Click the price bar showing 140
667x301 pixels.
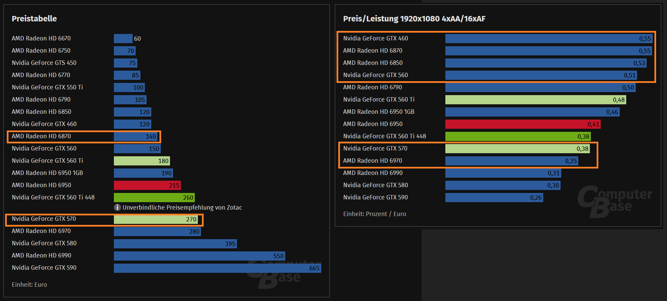[136, 136]
